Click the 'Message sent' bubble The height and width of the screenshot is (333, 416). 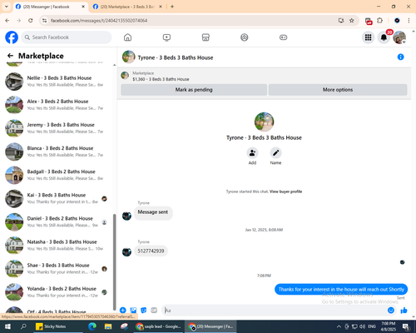coord(153,212)
